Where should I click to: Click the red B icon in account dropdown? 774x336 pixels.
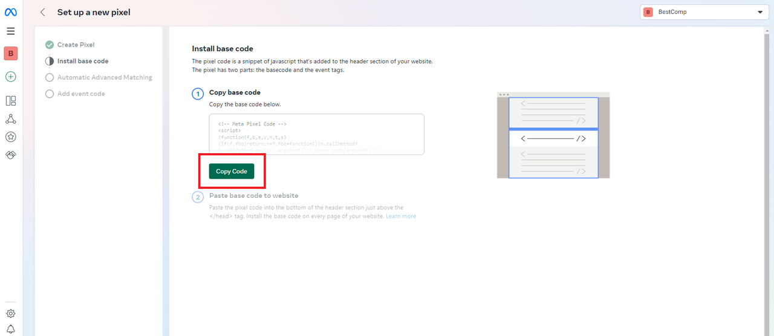point(648,12)
